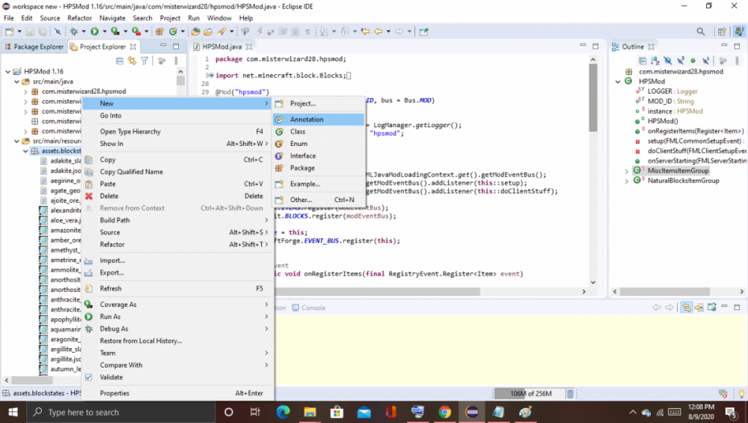Click the Save toolbar icon
The height and width of the screenshot is (423, 748).
[30, 31]
